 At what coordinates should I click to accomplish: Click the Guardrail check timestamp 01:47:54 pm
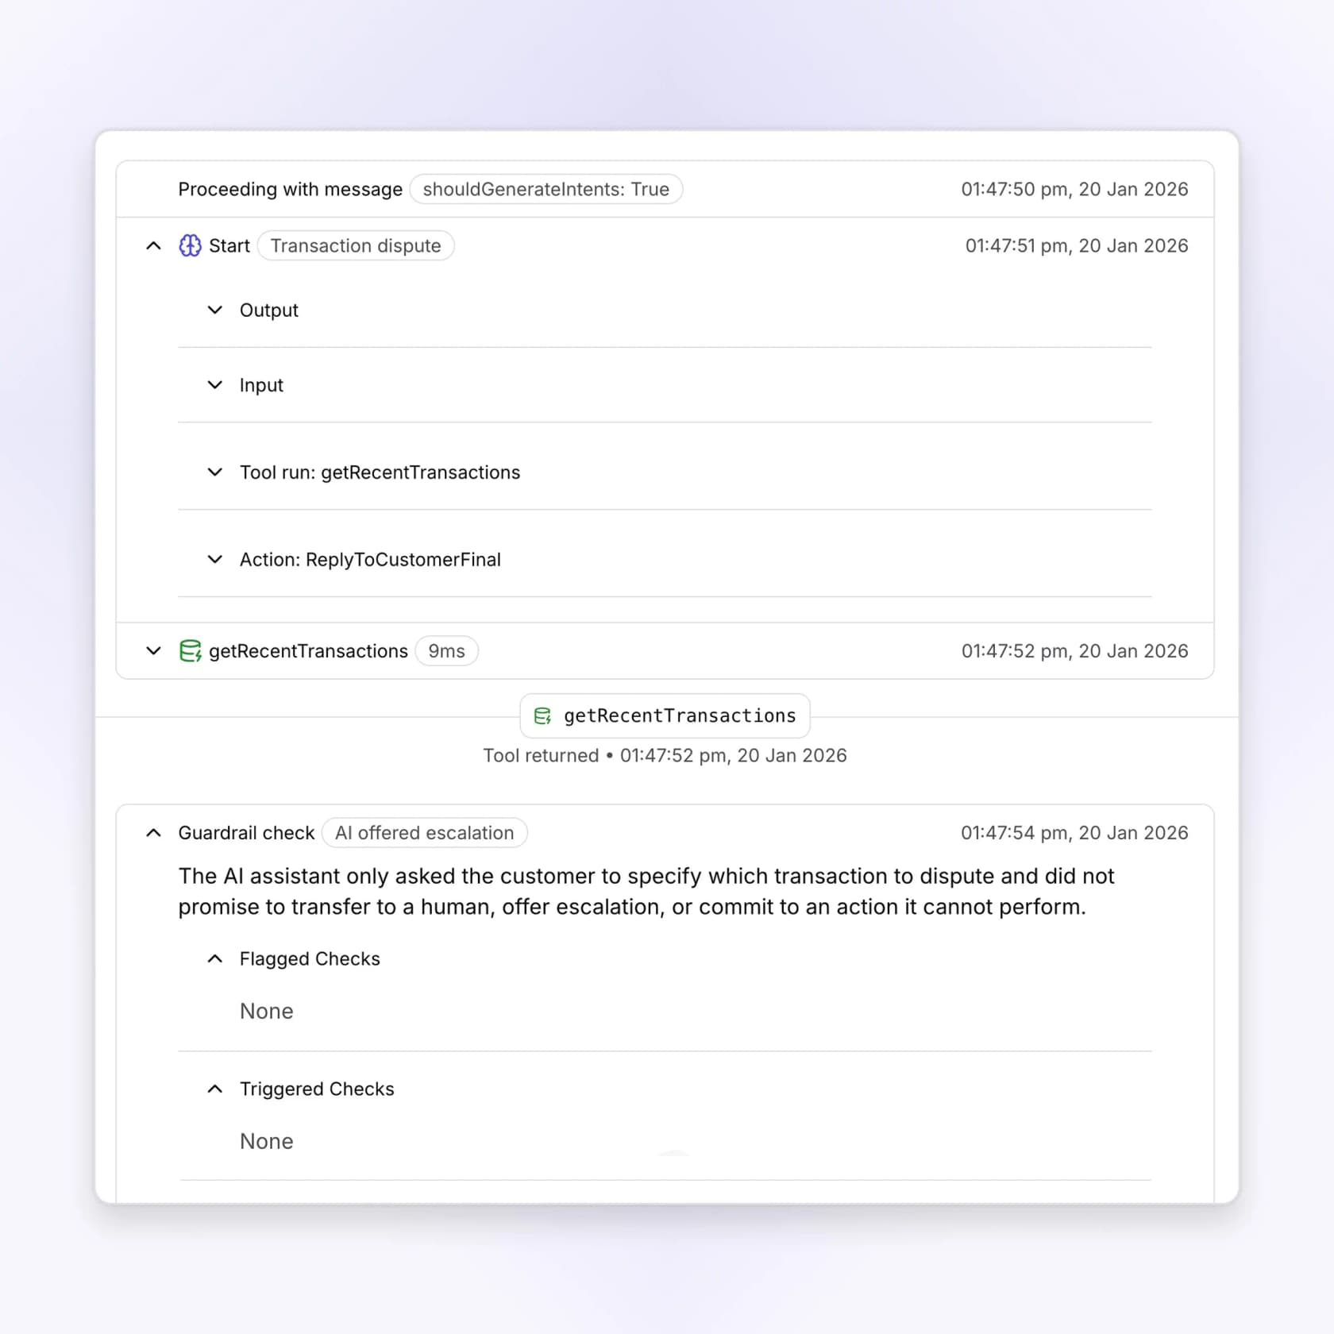pyautogui.click(x=1074, y=833)
